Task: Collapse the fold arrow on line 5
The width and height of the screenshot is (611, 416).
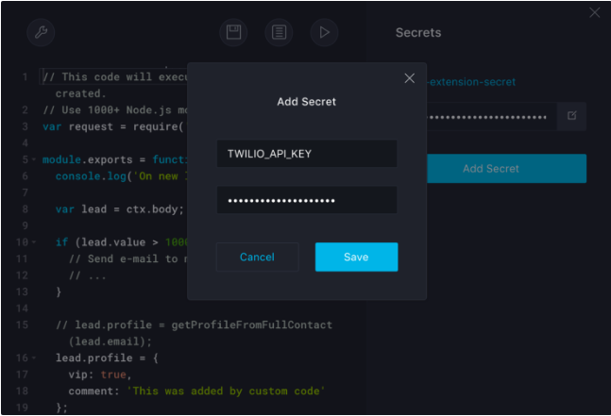Action: (34, 159)
